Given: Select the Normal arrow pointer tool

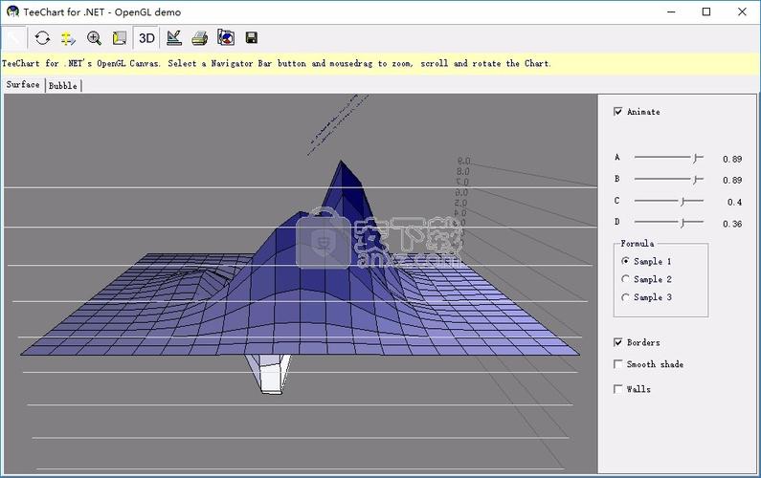Looking at the screenshot, I should [x=13, y=38].
